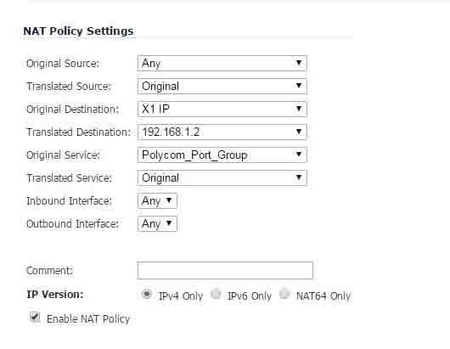The width and height of the screenshot is (450, 349).
Task: Click the Translated Destination dropdown arrow
Action: 299,132
